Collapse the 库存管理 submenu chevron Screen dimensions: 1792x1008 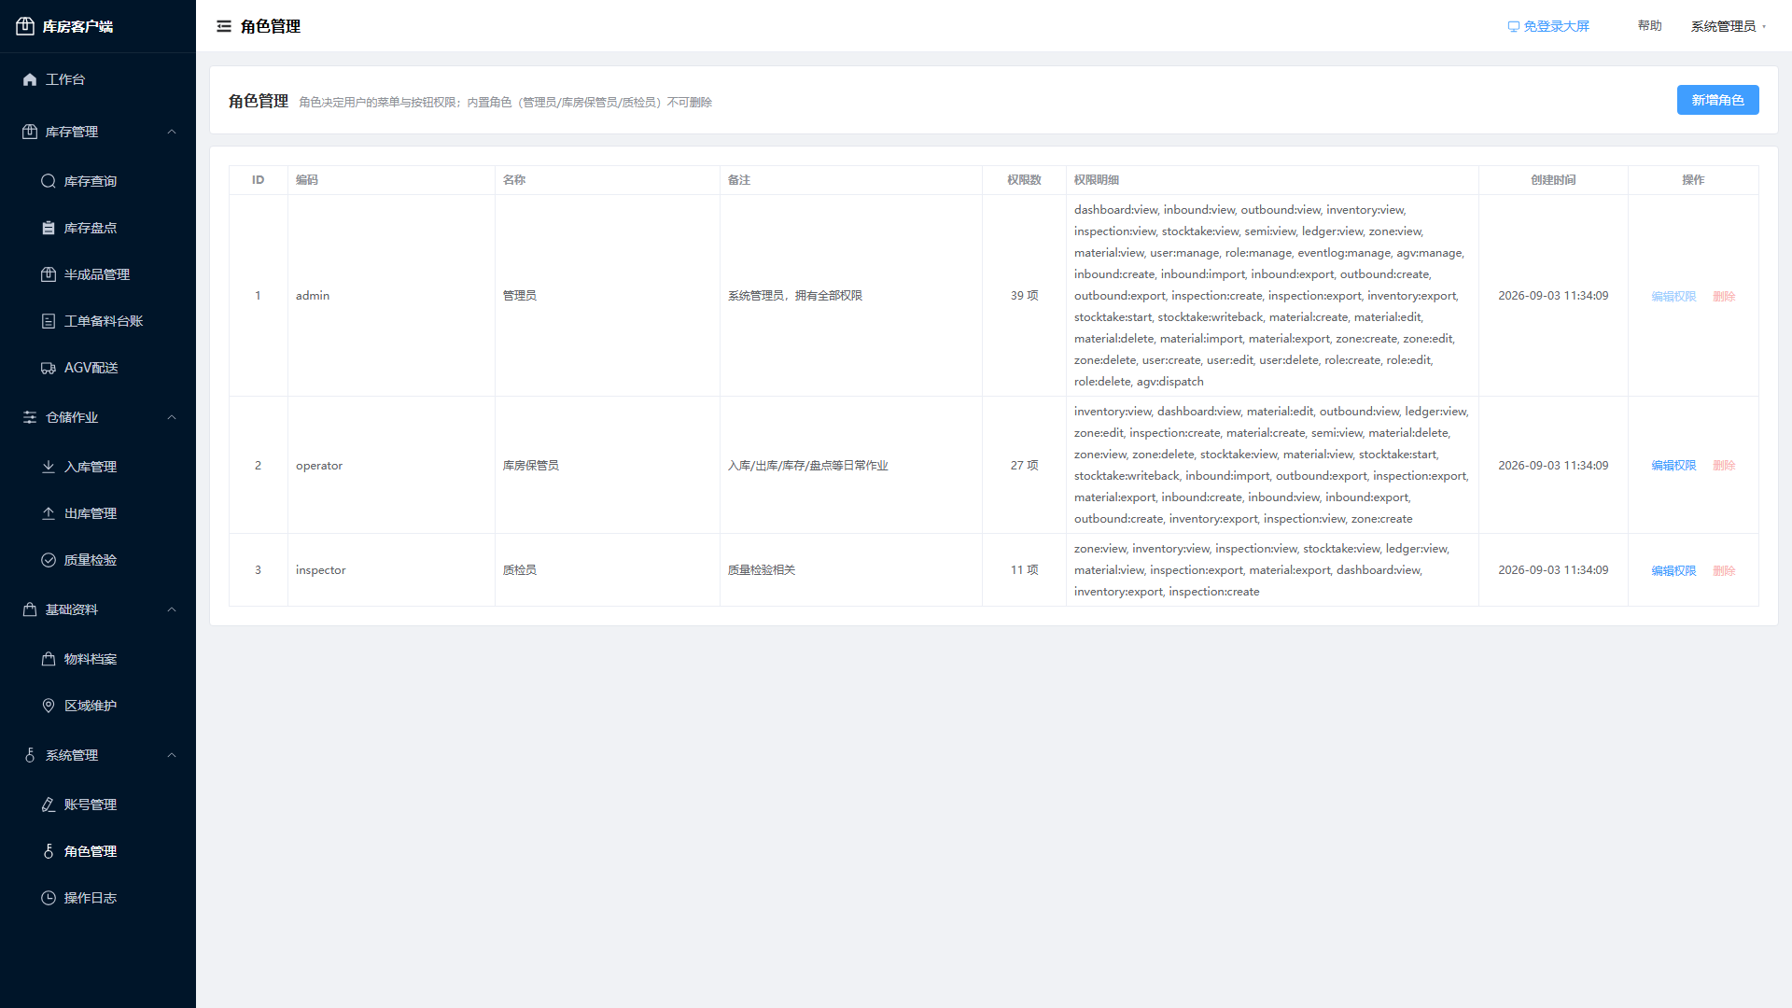click(172, 132)
